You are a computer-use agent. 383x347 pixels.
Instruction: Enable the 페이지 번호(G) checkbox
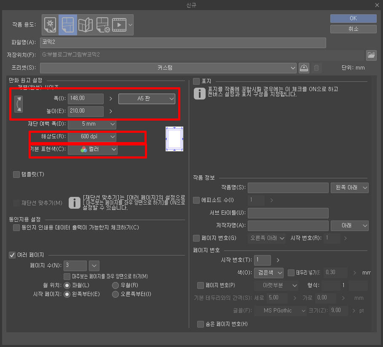pos(196,238)
